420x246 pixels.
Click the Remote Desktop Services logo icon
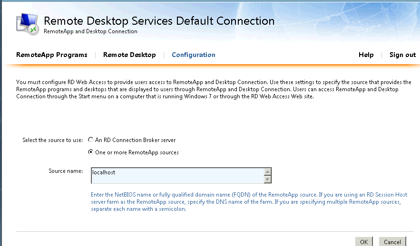pyautogui.click(x=28, y=24)
